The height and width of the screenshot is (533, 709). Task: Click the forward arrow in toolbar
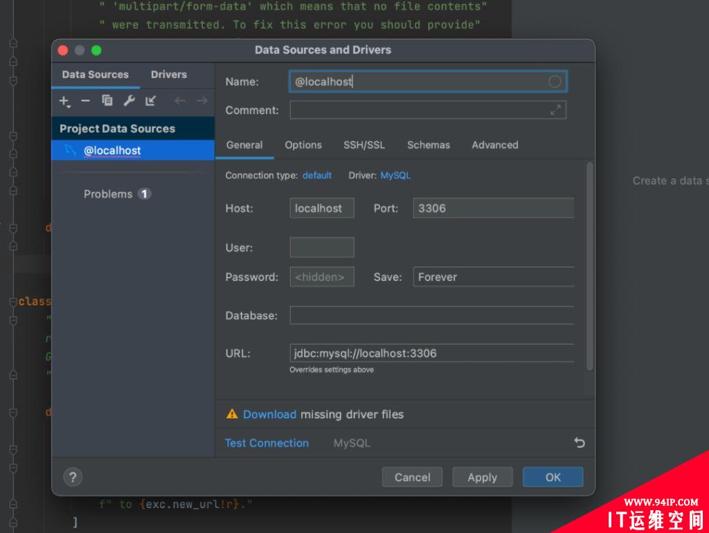202,100
